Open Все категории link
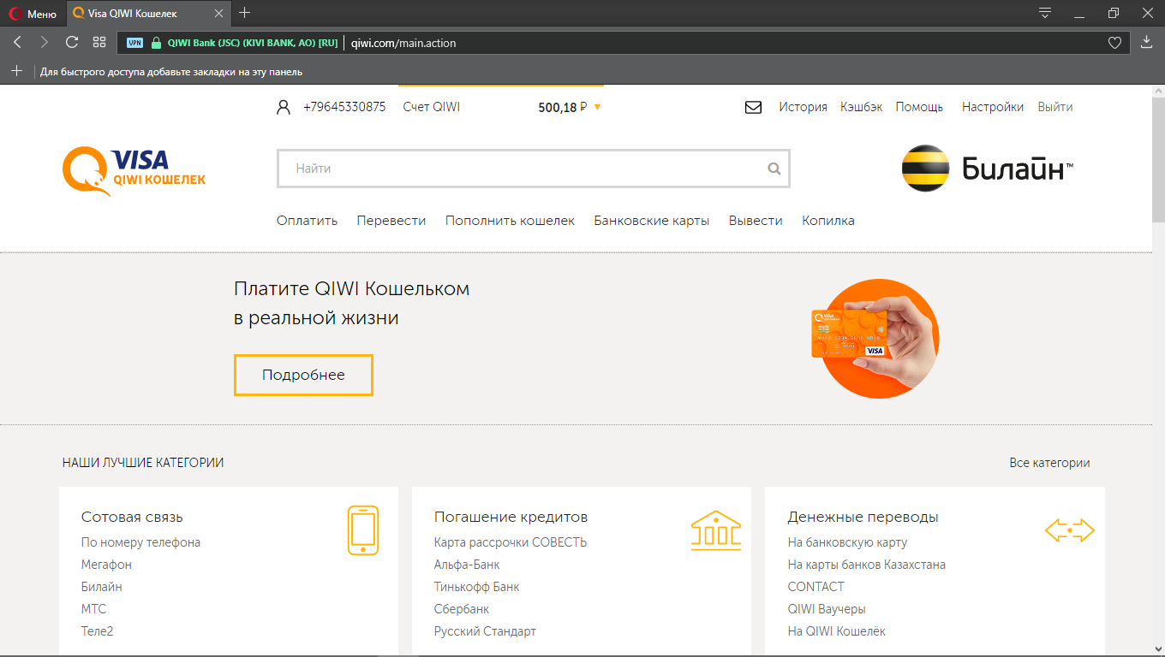Screen dimensions: 1165x657 click(x=1049, y=463)
